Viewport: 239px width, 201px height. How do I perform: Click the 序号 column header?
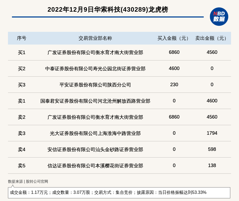click(x=22, y=38)
